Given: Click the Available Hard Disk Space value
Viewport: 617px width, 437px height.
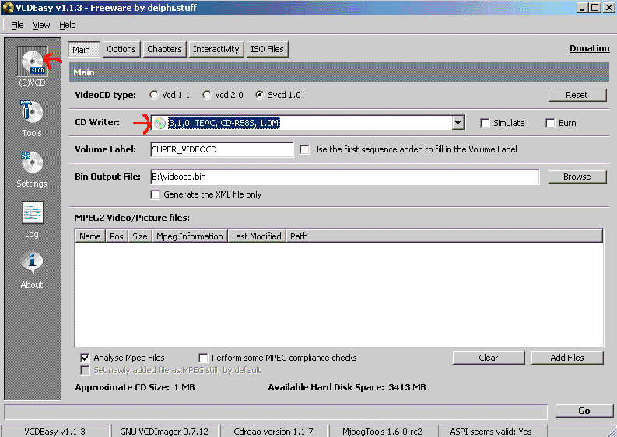Looking at the screenshot, I should pos(407,387).
